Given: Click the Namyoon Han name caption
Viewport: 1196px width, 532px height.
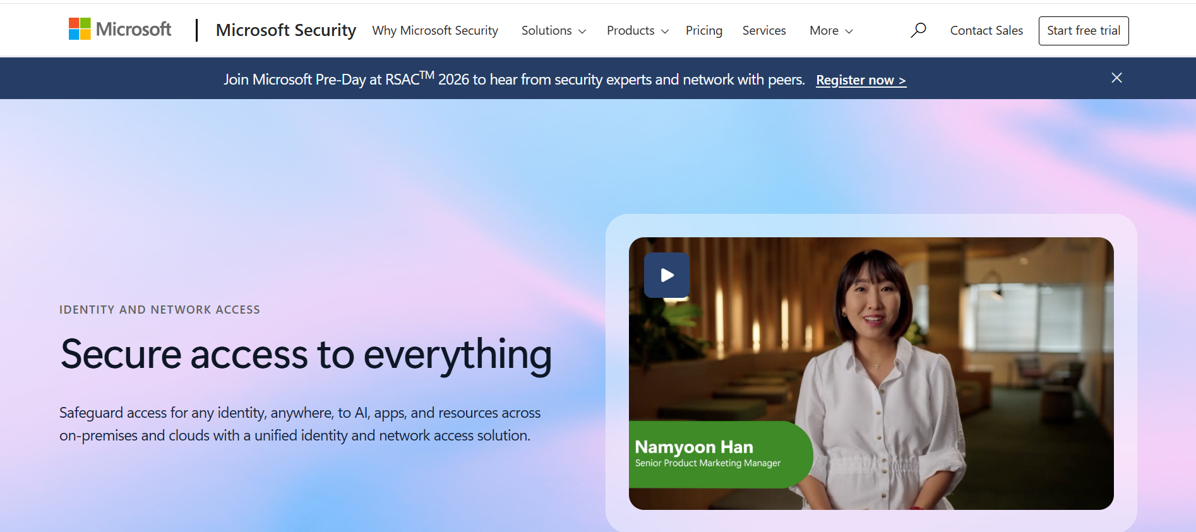Looking at the screenshot, I should [694, 447].
